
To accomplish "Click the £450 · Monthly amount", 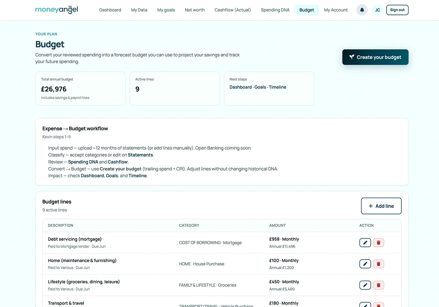I will point(284,282).
